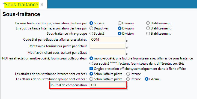Select Société for Sous-traitance intra-groupe
The width and height of the screenshot is (197, 99).
pos(91,34)
